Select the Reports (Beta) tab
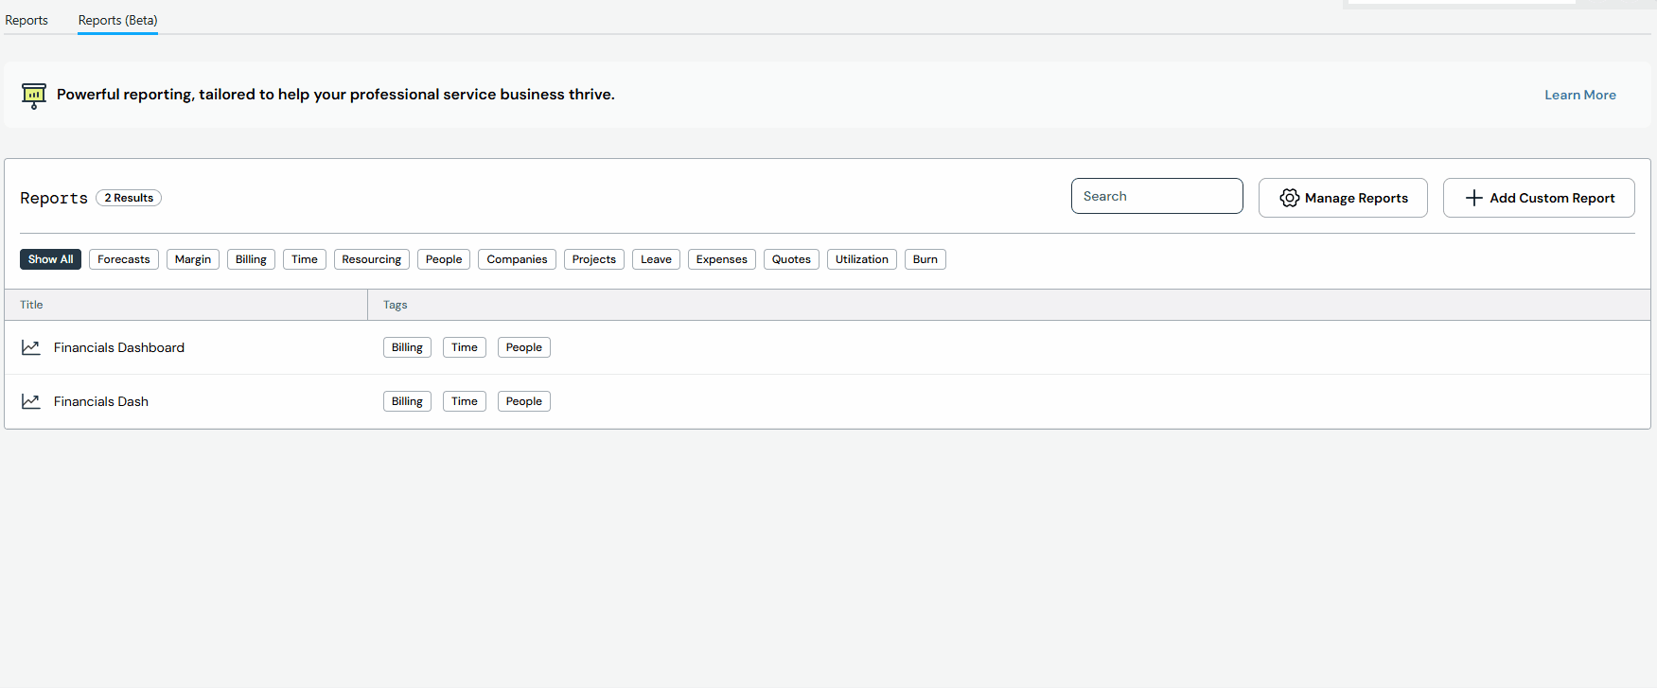The image size is (1657, 688). 117,20
